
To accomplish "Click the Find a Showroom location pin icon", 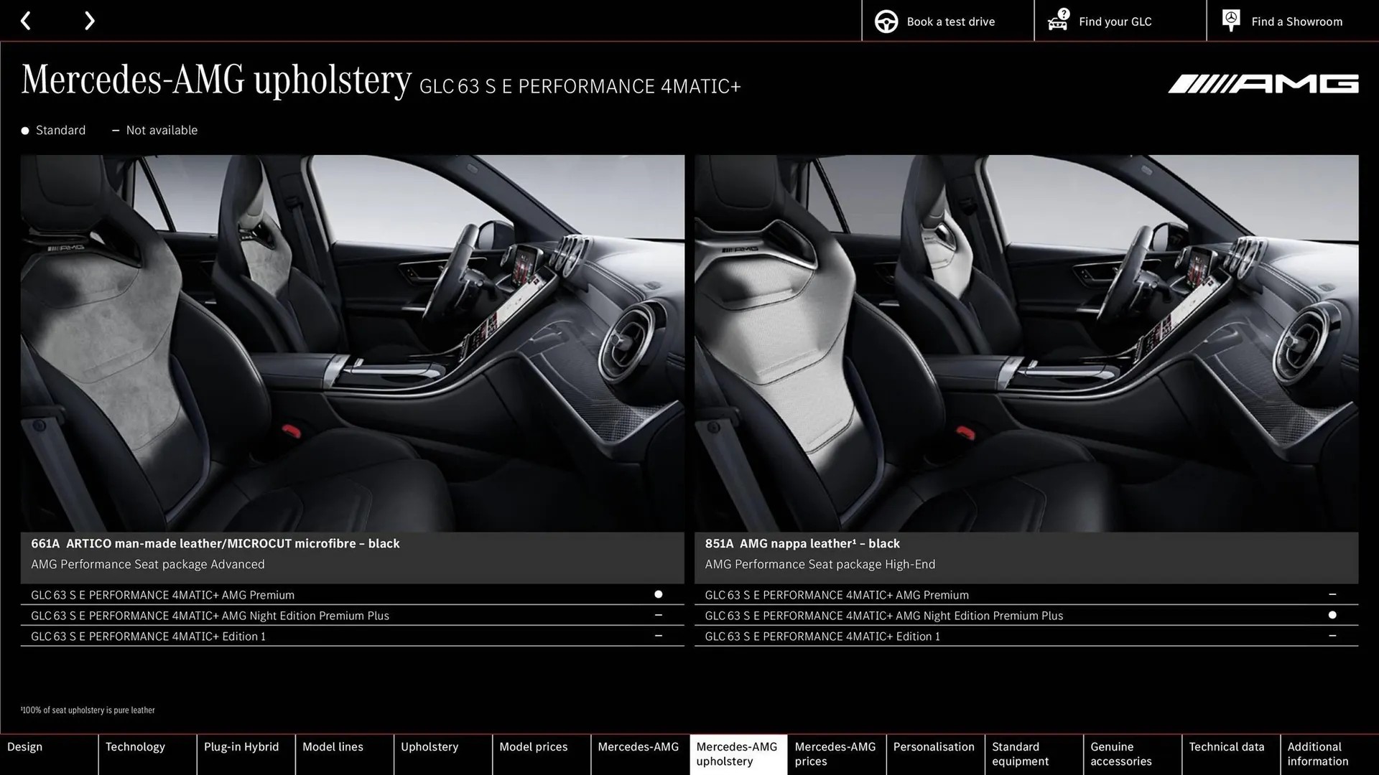I will 1231,20.
